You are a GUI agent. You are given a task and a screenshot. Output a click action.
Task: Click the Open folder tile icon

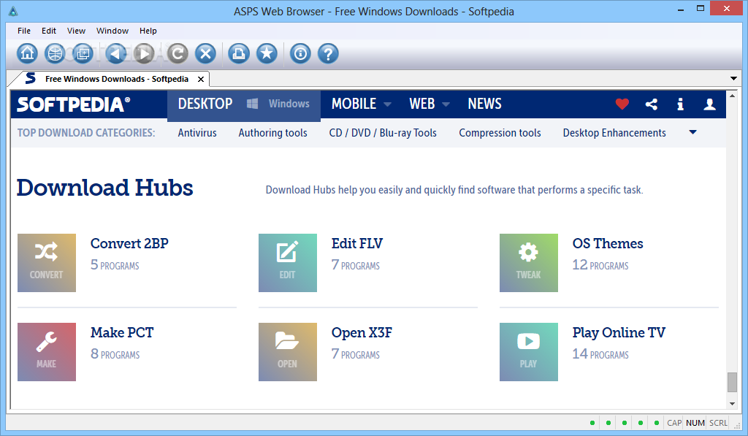[287, 352]
